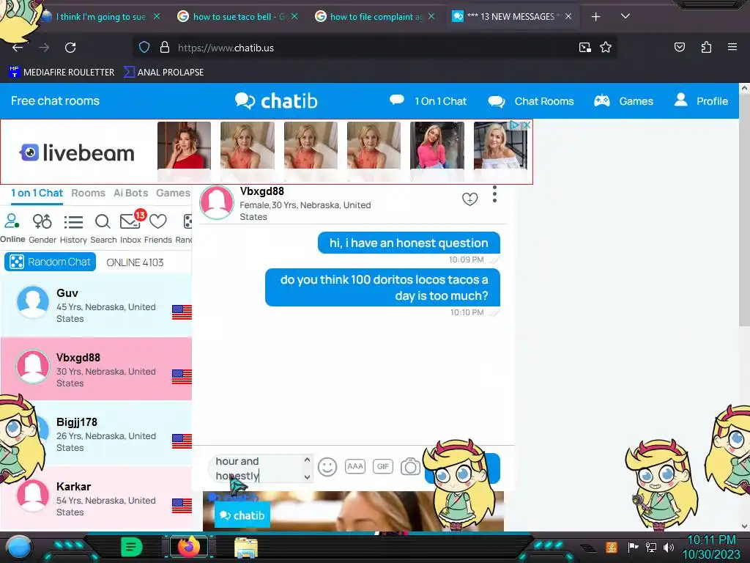Viewport: 750px width, 563px height.
Task: Open the Friends heart icon
Action: click(158, 229)
